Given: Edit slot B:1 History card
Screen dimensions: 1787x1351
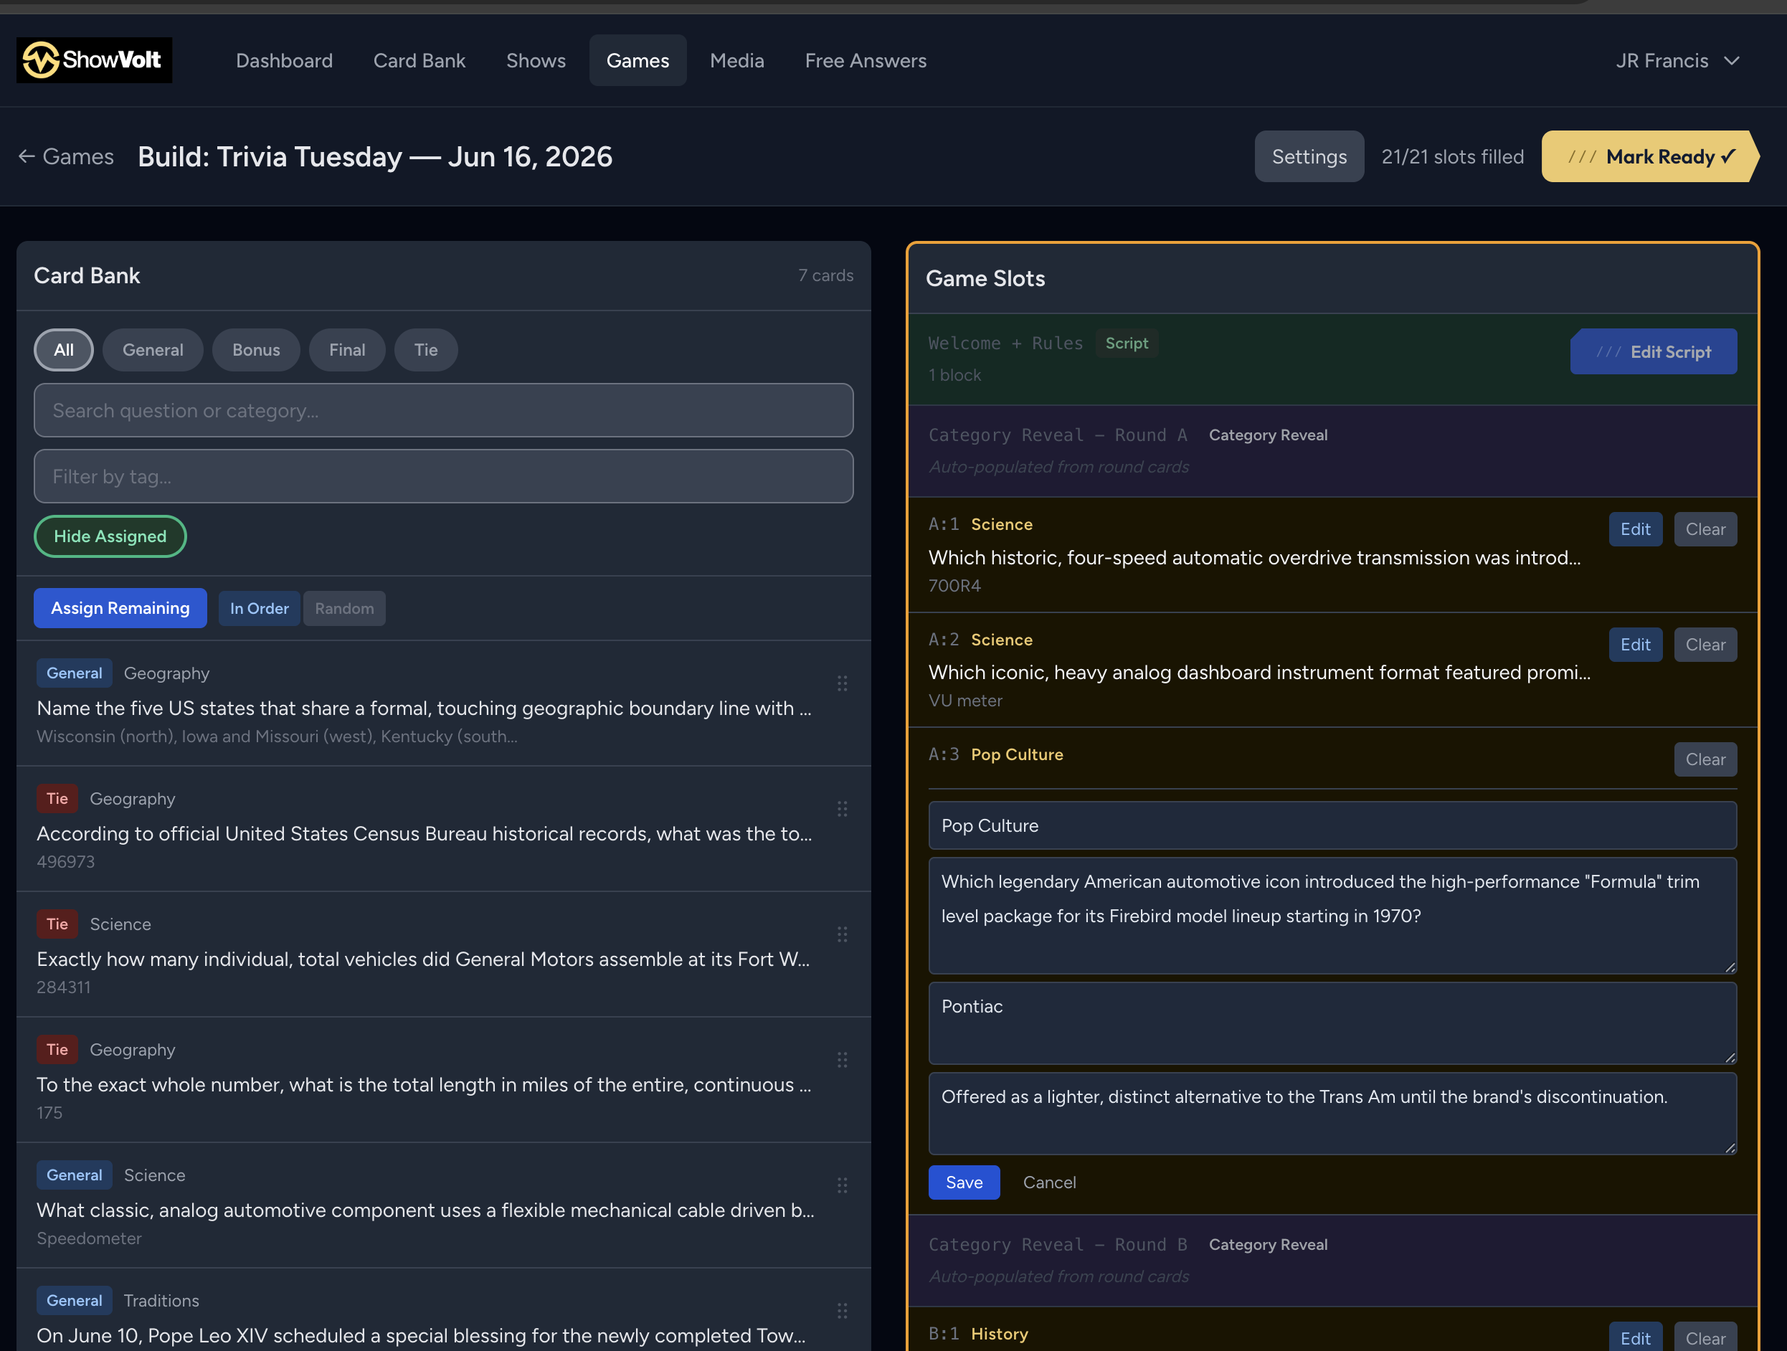Looking at the screenshot, I should [1635, 1337].
